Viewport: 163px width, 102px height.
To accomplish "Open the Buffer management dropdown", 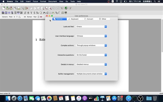I will pyautogui.click(x=91, y=74).
